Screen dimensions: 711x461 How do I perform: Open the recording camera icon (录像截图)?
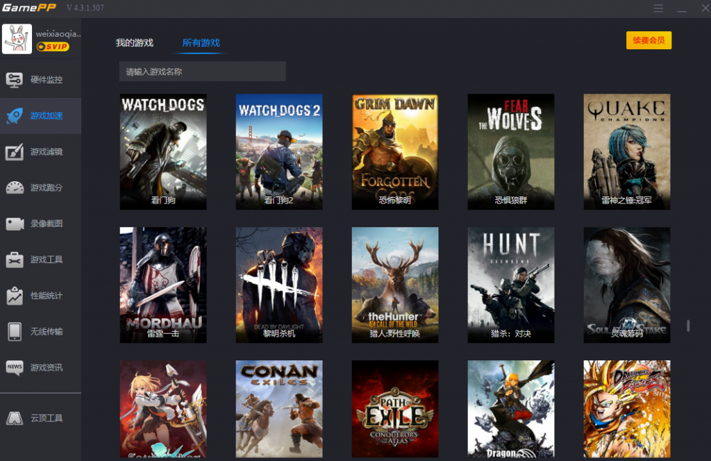[15, 224]
